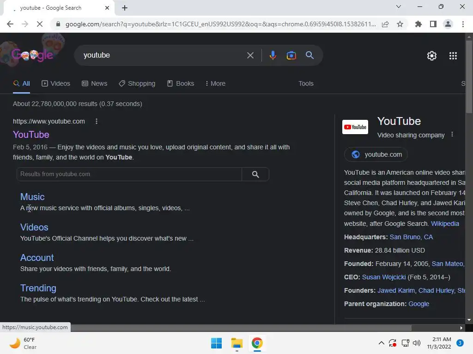Open San Bruno, CA link
This screenshot has height=354, width=473.
[x=411, y=237]
